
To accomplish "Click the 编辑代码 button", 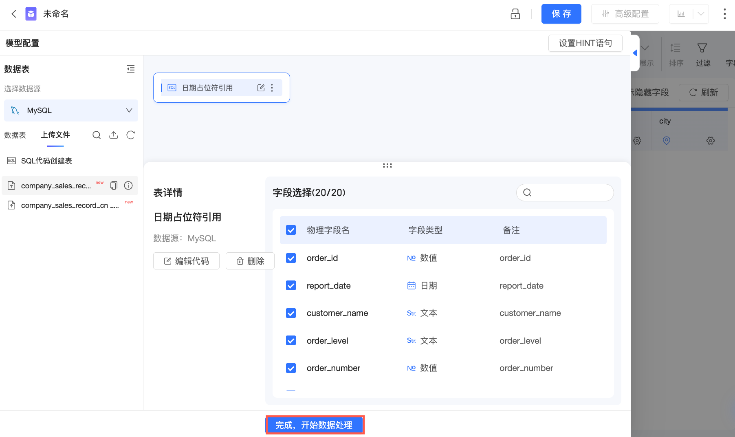I will (x=186, y=261).
